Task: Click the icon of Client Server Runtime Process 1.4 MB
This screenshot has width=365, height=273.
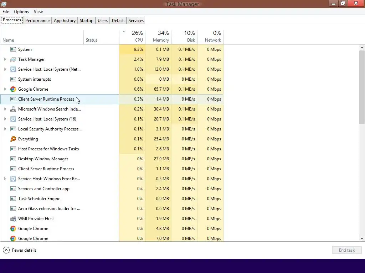Action: 13,99
